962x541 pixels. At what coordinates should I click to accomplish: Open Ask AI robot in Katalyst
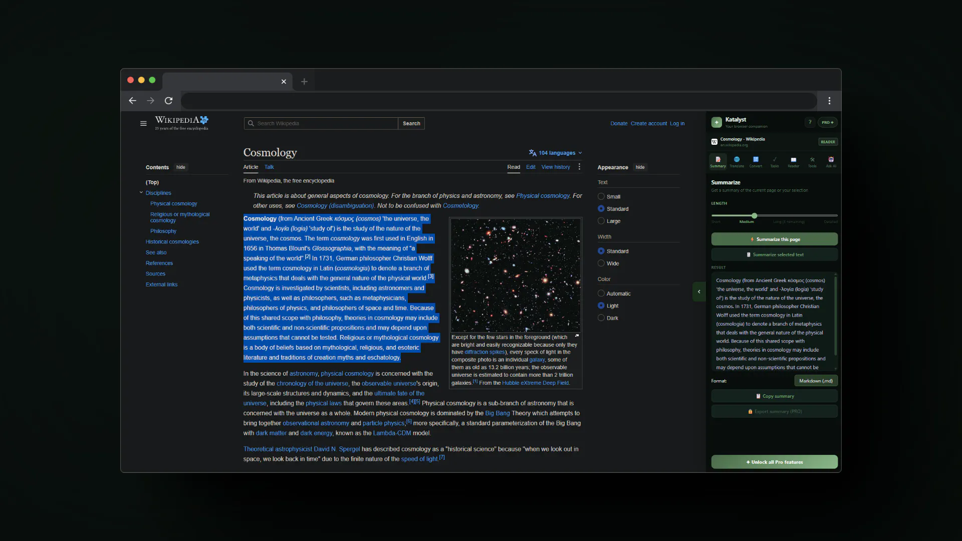[x=831, y=162]
